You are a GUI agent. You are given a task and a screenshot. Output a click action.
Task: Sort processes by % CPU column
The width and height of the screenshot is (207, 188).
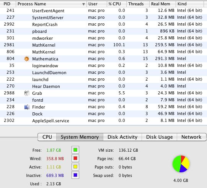click(117, 4)
